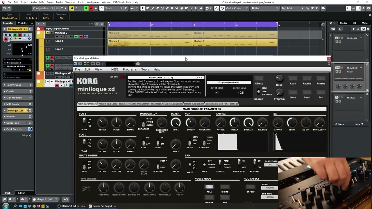Click the VCF RESONANCE knob

coord(205,122)
